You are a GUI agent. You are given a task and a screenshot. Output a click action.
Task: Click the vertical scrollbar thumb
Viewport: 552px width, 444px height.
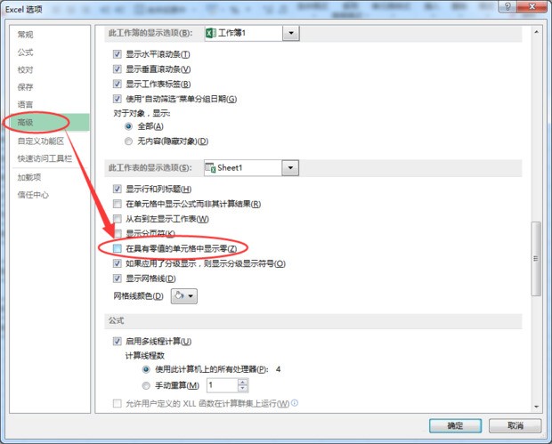coord(536,259)
